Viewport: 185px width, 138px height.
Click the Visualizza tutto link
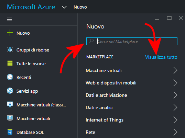[161, 57]
